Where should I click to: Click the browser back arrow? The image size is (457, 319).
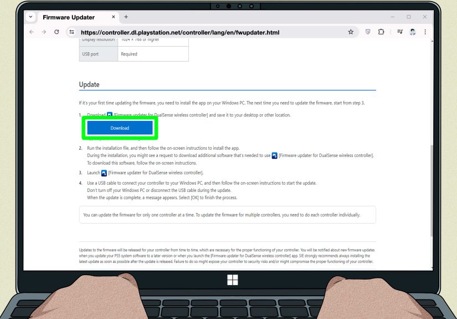click(x=32, y=32)
